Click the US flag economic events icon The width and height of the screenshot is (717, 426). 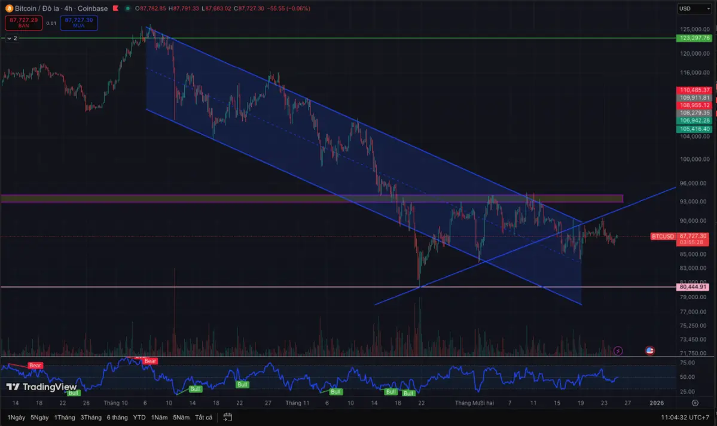pos(649,351)
